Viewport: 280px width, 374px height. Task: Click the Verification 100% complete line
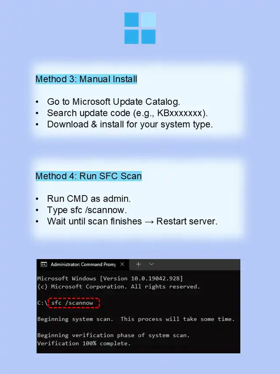click(x=84, y=343)
